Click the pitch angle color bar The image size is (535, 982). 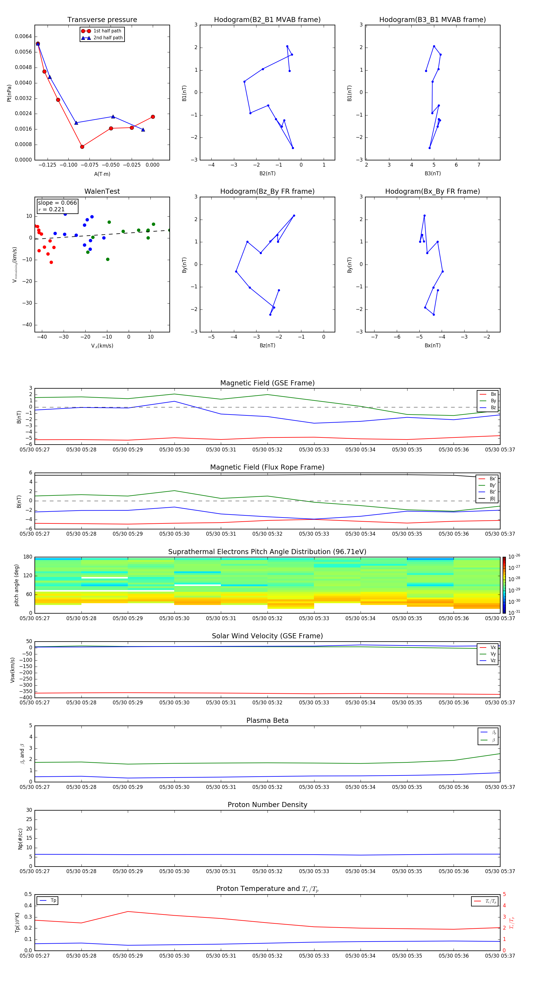point(504,585)
